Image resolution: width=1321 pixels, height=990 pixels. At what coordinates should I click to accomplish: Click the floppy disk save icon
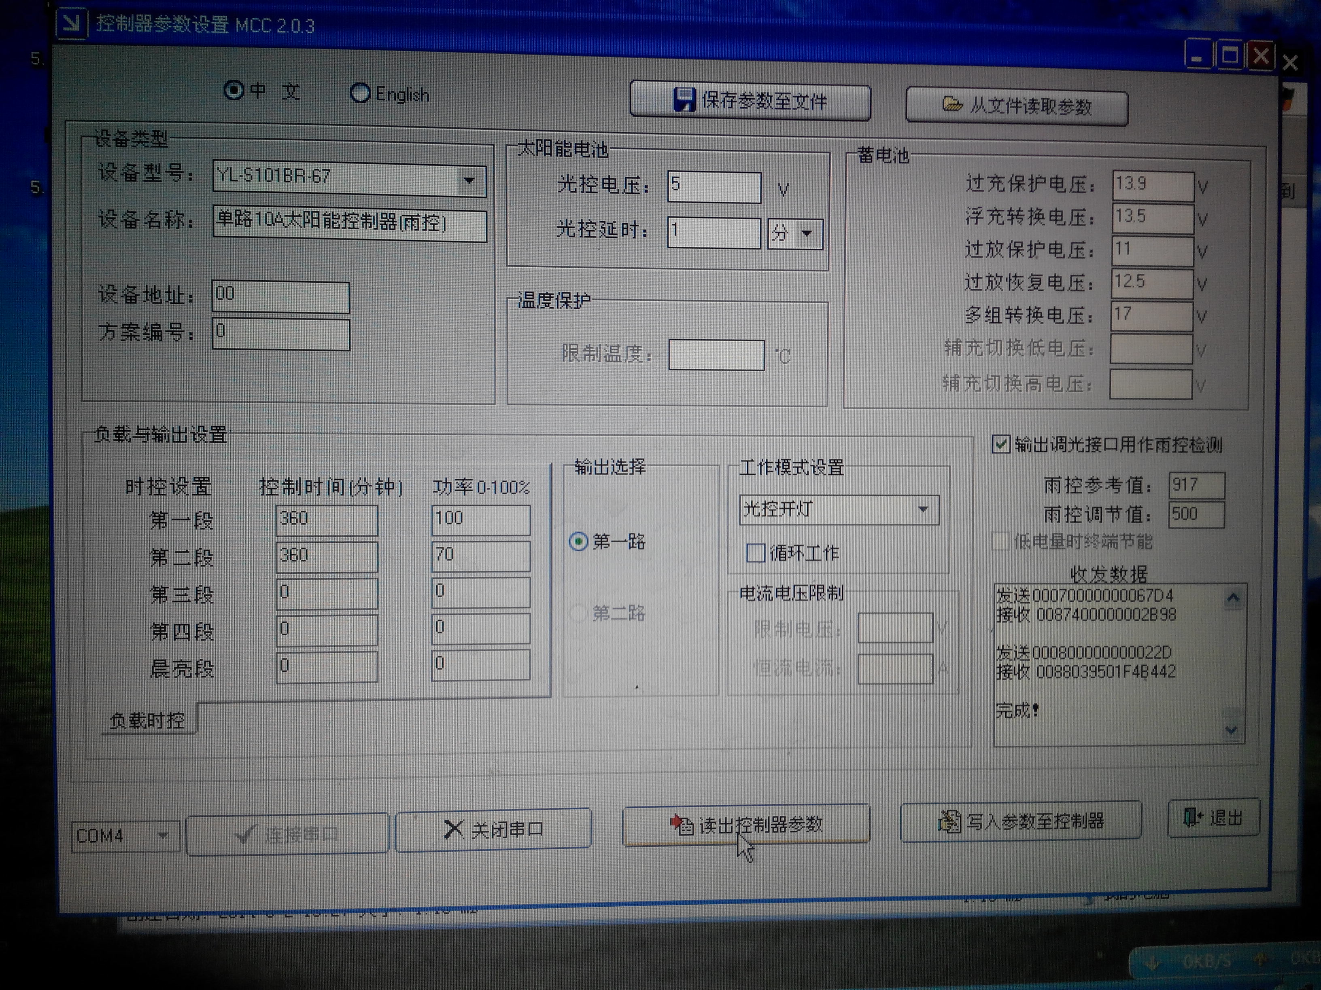[x=684, y=99]
